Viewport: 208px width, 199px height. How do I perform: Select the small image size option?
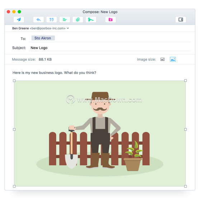point(162,59)
